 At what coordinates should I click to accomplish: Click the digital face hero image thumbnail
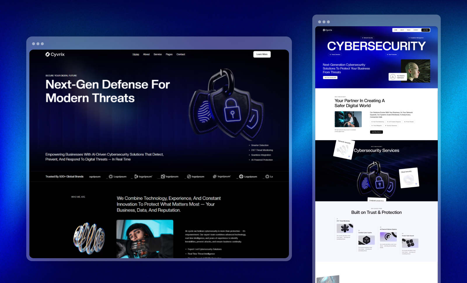[416, 71]
